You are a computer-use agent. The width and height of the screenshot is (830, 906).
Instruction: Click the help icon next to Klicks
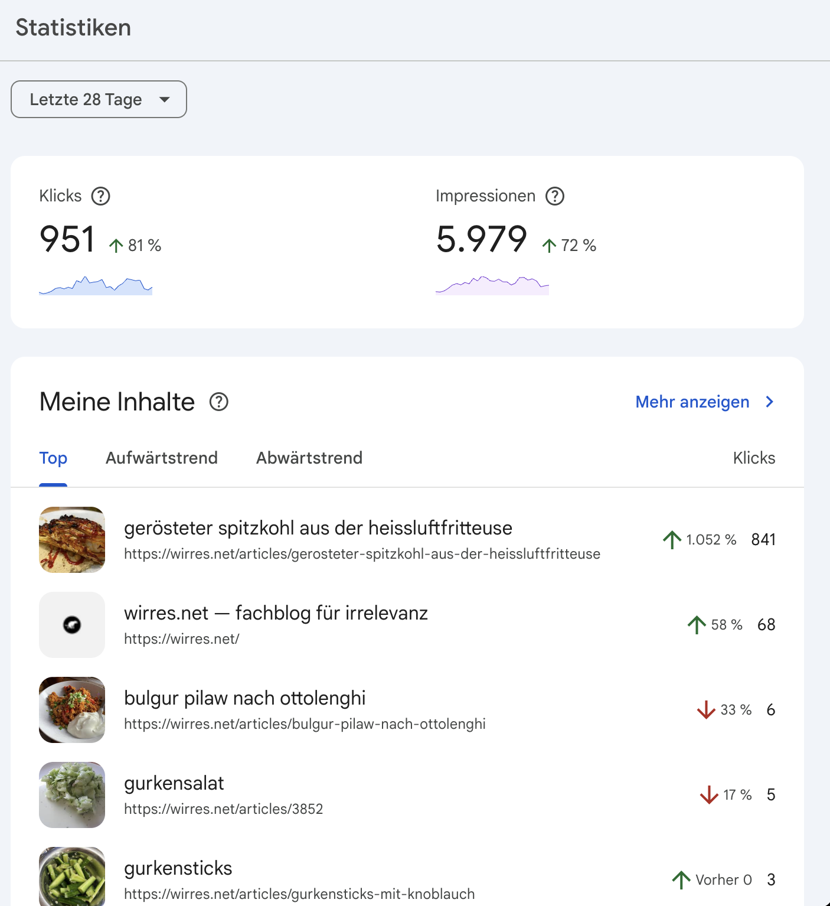coord(100,196)
